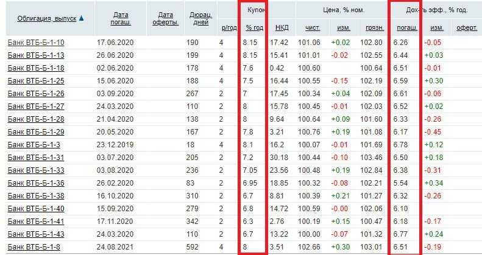Sort by Дюрац. дней column header

coord(200,19)
